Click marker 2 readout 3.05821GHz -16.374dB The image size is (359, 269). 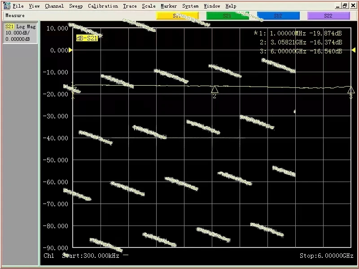301,42
